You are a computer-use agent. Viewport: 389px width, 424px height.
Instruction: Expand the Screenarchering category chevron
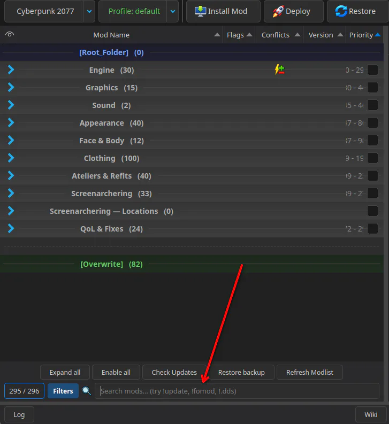(11, 193)
